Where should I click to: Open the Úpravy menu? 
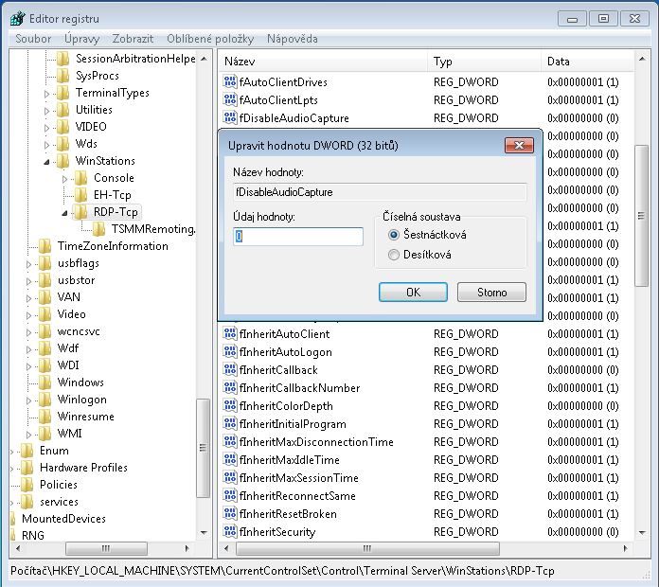pos(82,39)
